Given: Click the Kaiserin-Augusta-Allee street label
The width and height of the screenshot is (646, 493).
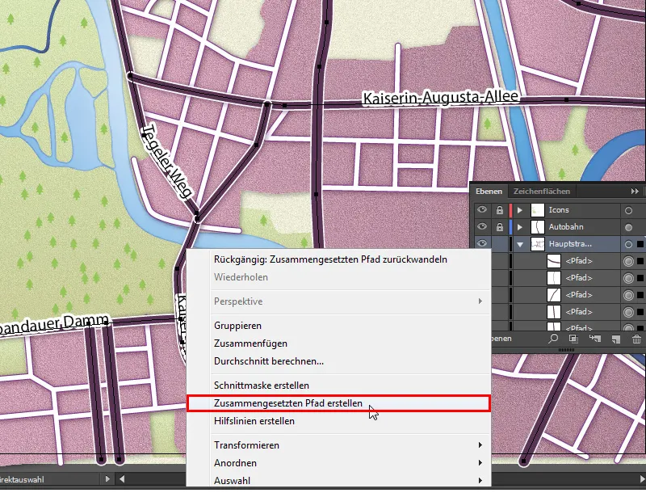Looking at the screenshot, I should pos(440,98).
